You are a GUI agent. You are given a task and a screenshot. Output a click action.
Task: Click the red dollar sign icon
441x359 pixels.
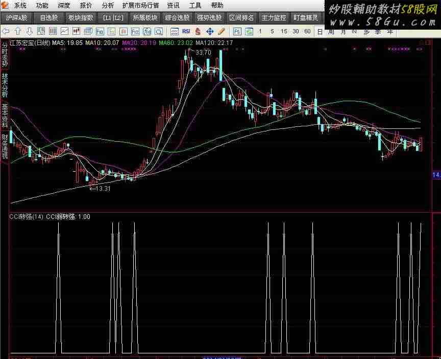click(x=198, y=32)
